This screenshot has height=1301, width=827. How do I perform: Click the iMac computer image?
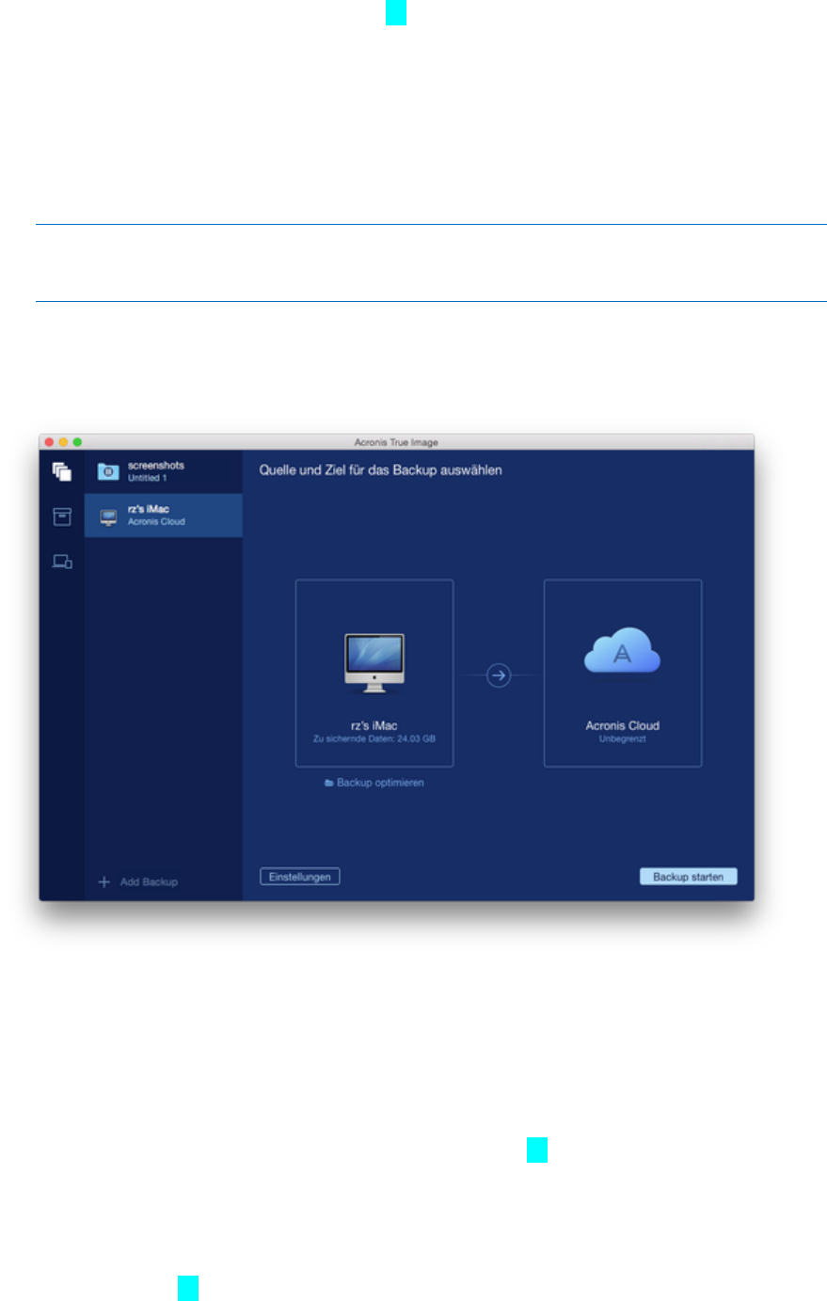(374, 664)
